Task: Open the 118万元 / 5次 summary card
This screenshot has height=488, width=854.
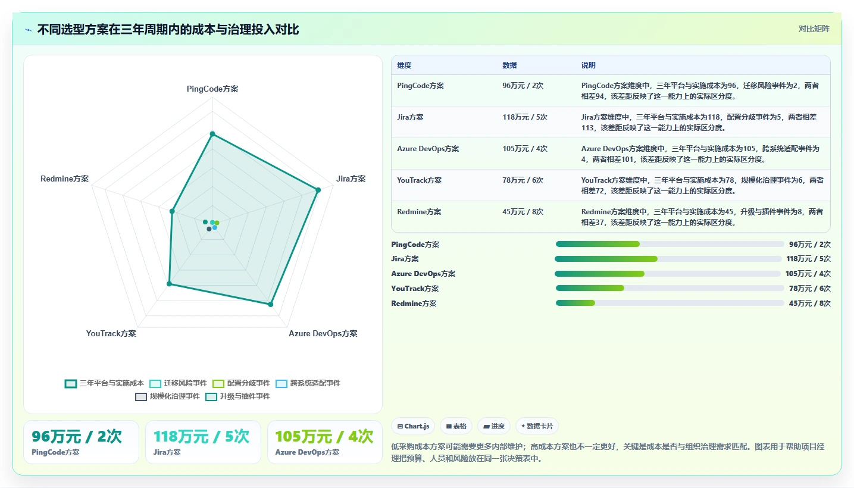Action: point(203,442)
